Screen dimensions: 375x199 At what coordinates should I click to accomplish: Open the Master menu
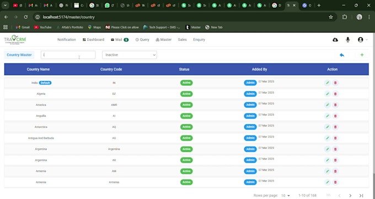164,40
